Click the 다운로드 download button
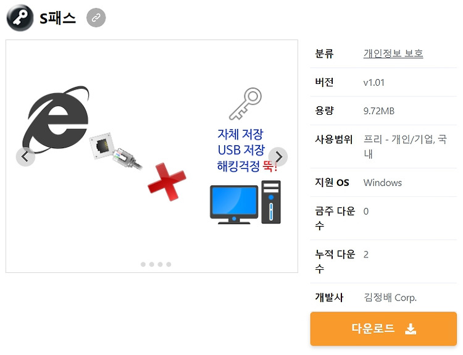The image size is (463, 355). 383,328
